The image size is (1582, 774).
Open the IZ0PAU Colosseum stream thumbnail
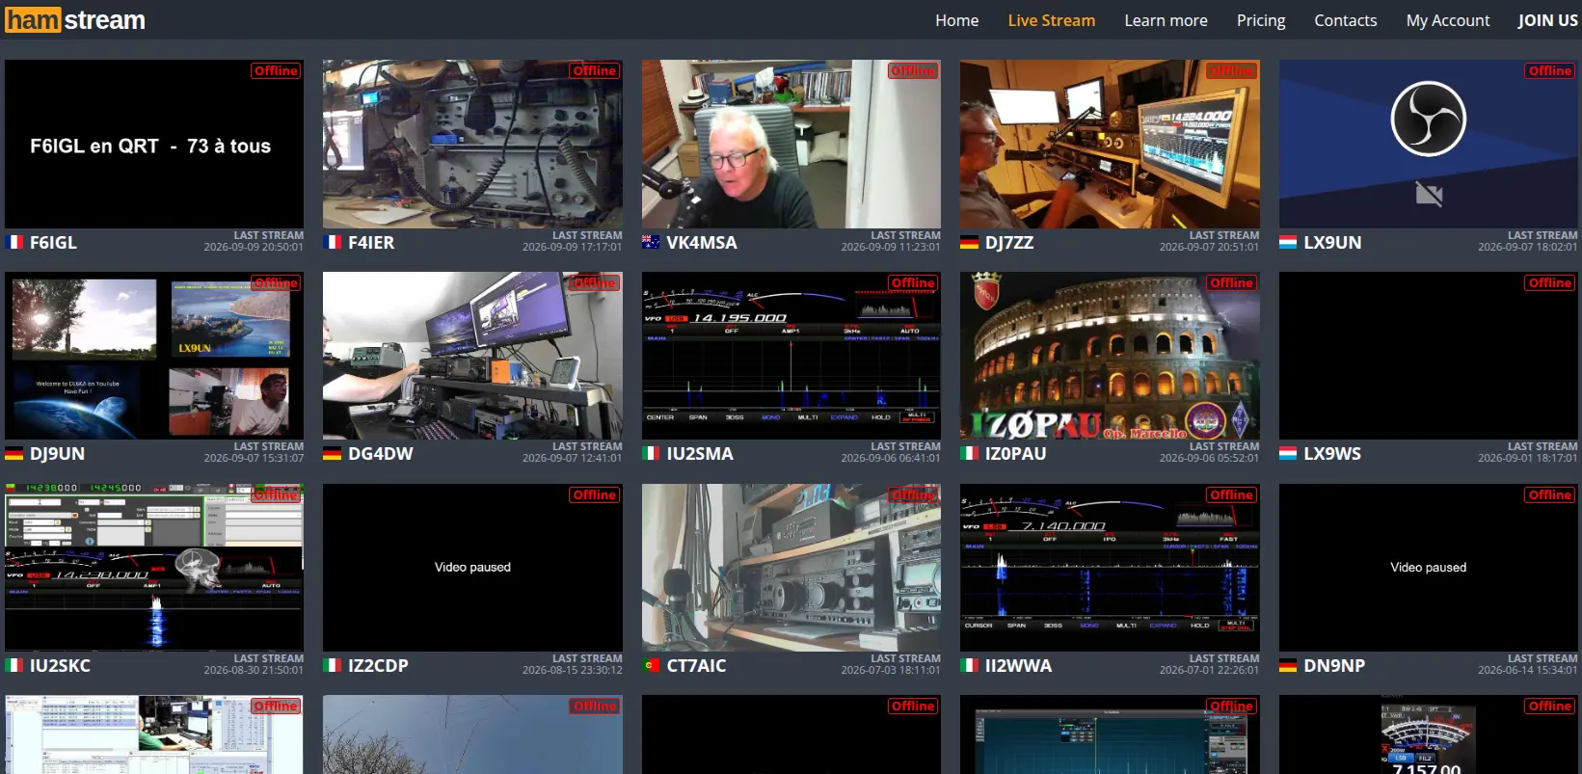pos(1110,356)
